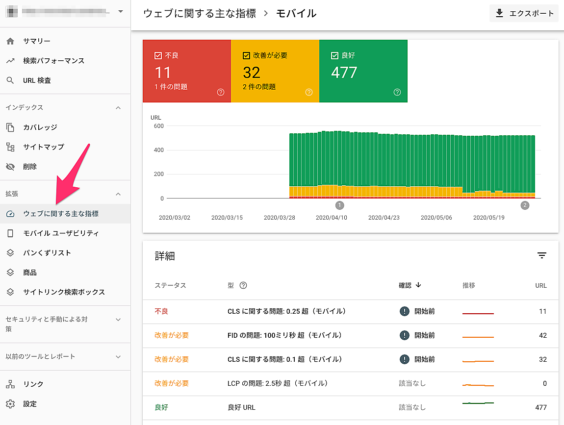The width and height of the screenshot is (564, 425).
Task: Expand セキュリティと手動による対策 section
Action: [118, 320]
